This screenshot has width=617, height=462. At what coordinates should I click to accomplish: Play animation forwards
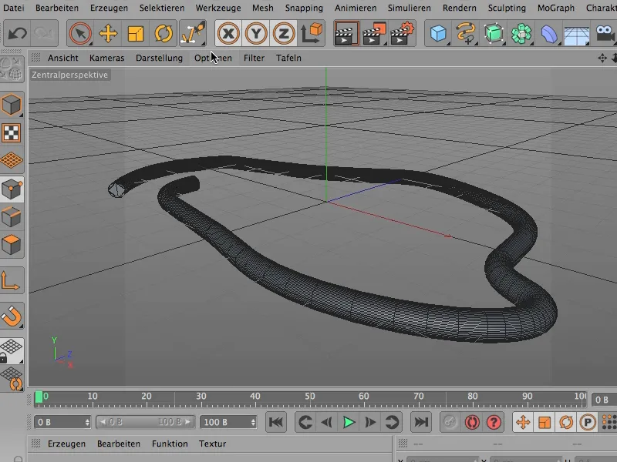coord(349,422)
